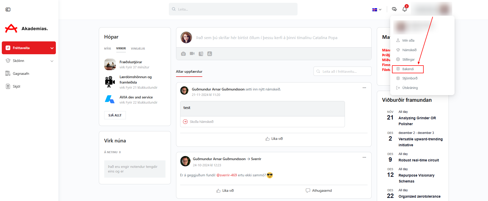Attach a file using the paperclip icon
This screenshot has height=201, width=488.
coord(201,54)
